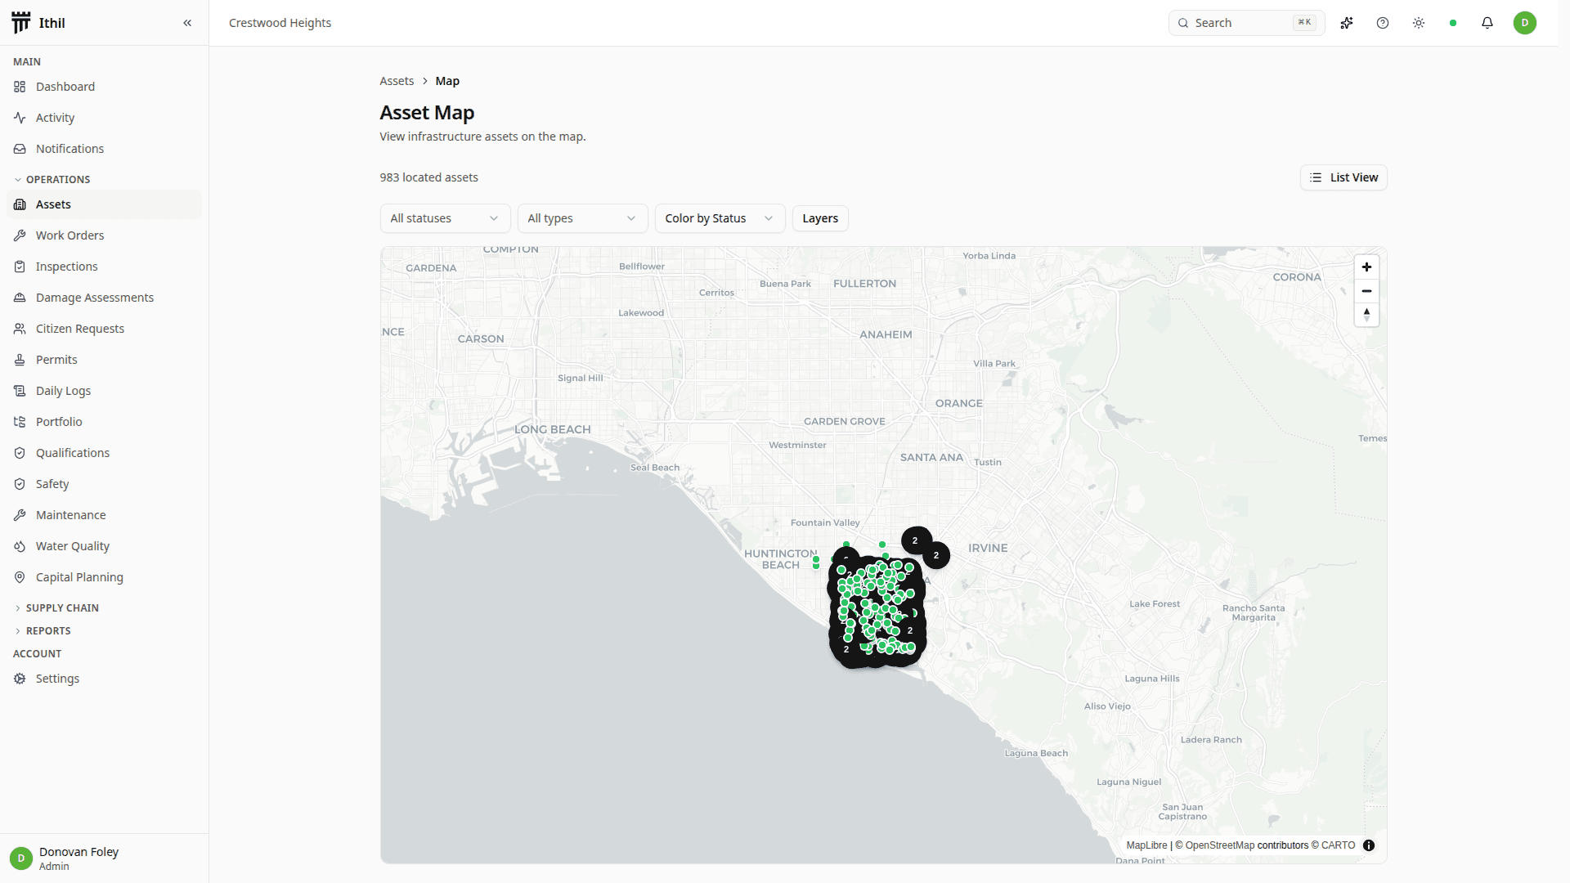Screen dimensions: 1570x883
Task: Click the Notifications inbox icon
Action: click(20, 149)
